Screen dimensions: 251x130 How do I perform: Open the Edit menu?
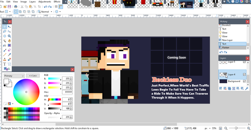click(8, 2)
